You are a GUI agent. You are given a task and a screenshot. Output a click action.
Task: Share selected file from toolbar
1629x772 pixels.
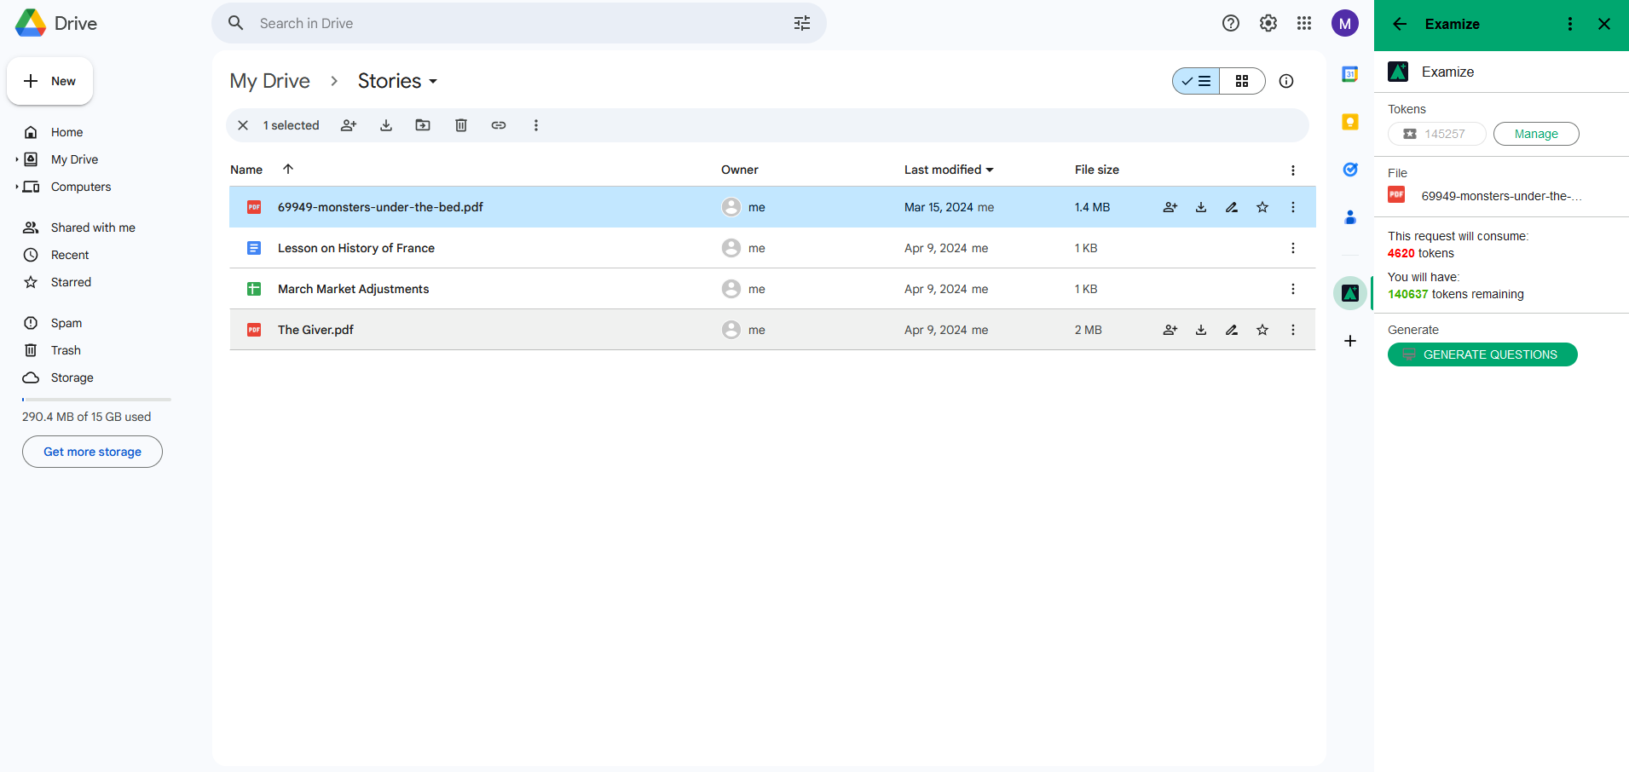point(349,125)
